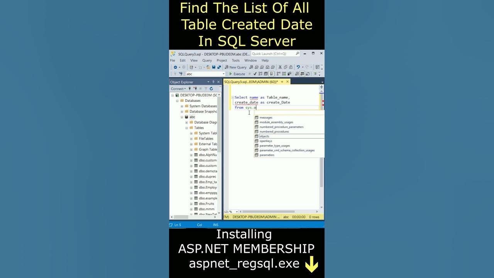The height and width of the screenshot is (278, 494).
Task: Click the Open File folder icon
Action: 208,67
